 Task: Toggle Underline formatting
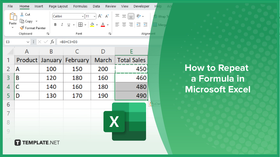(69, 24)
